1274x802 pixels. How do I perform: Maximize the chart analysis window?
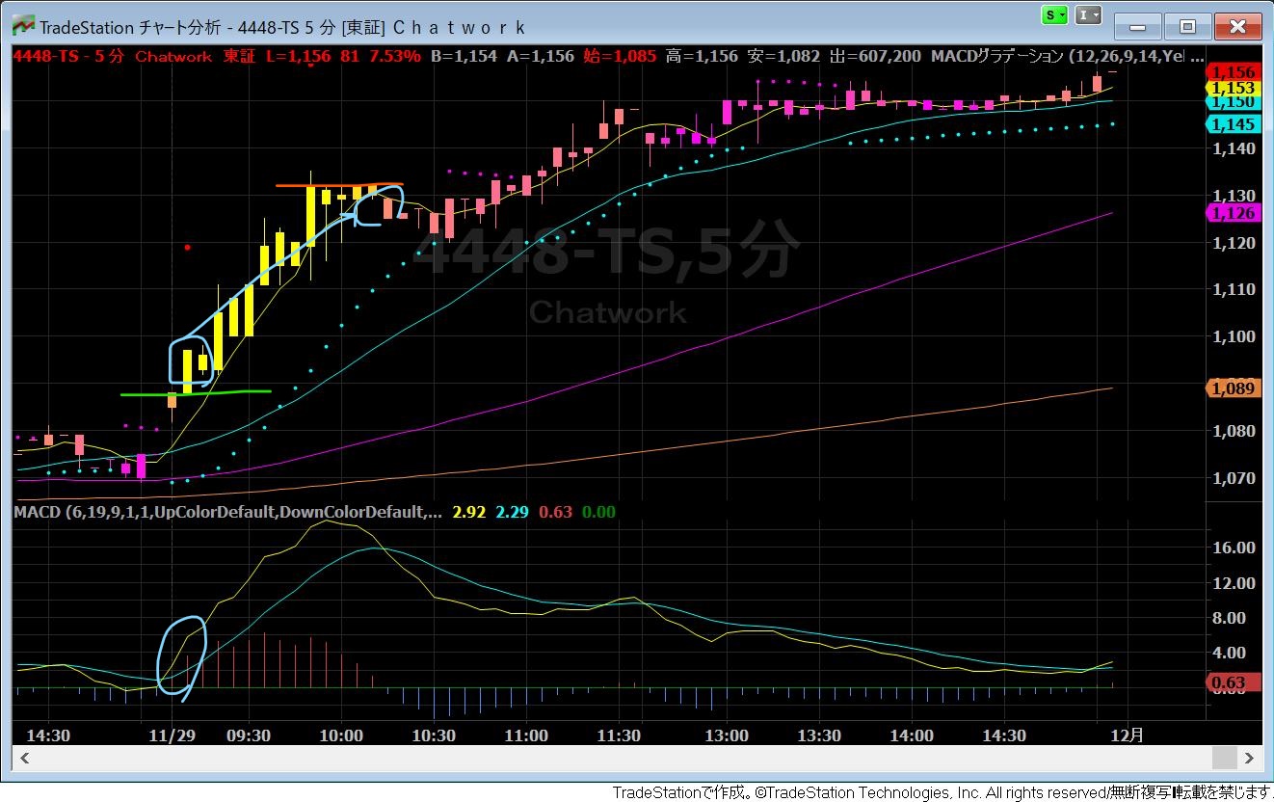pos(1187,26)
